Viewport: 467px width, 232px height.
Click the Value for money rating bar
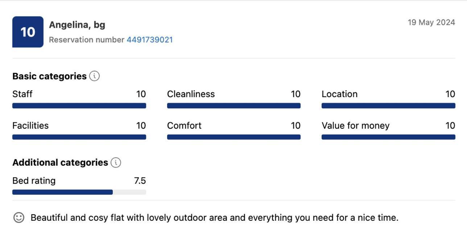click(388, 137)
